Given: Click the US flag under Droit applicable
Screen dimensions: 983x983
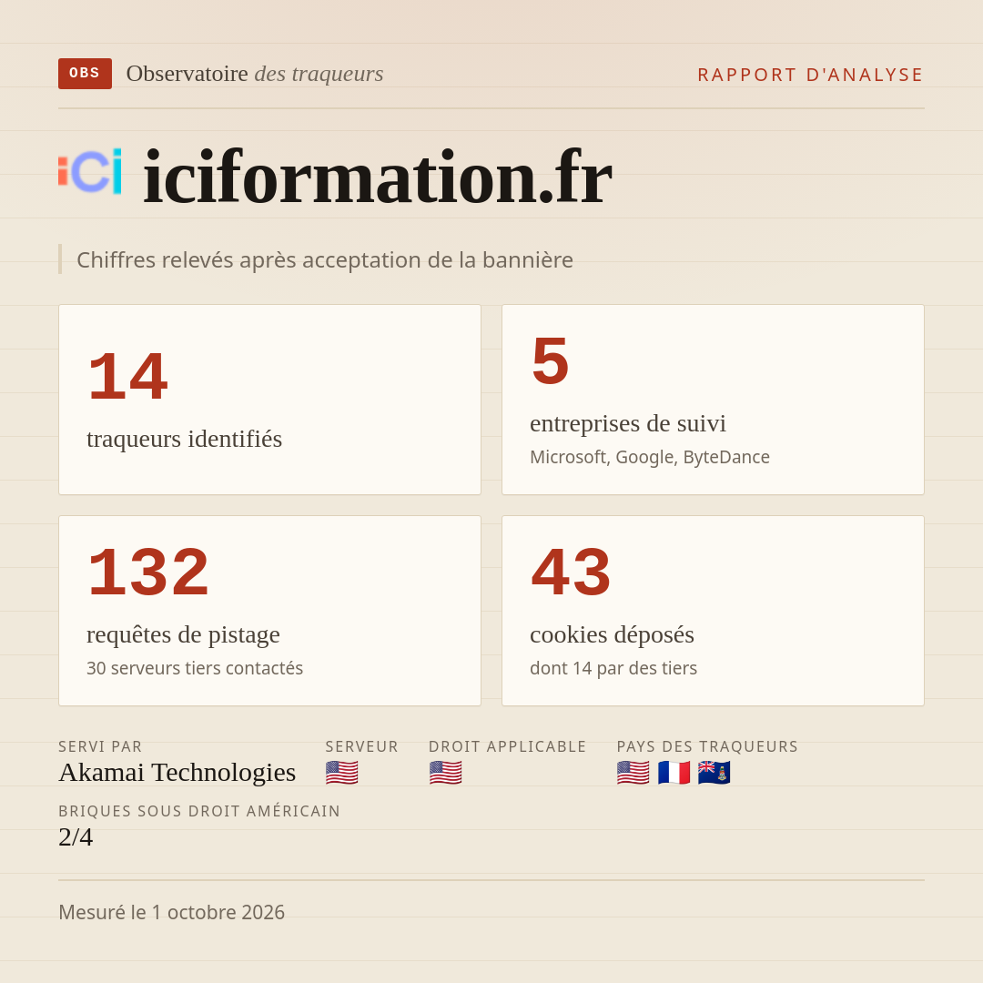Looking at the screenshot, I should [445, 773].
